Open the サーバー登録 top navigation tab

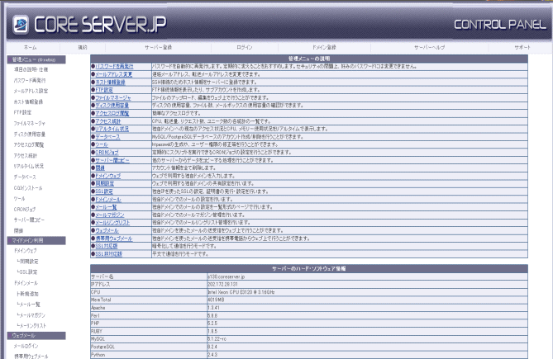tap(158, 48)
